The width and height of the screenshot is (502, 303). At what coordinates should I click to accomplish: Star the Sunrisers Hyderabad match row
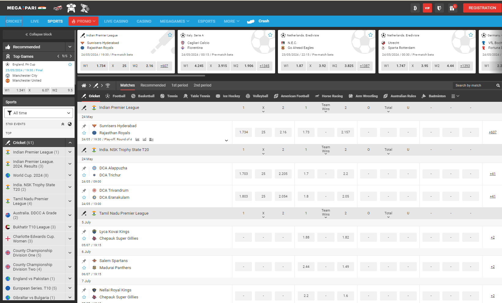pos(84,133)
